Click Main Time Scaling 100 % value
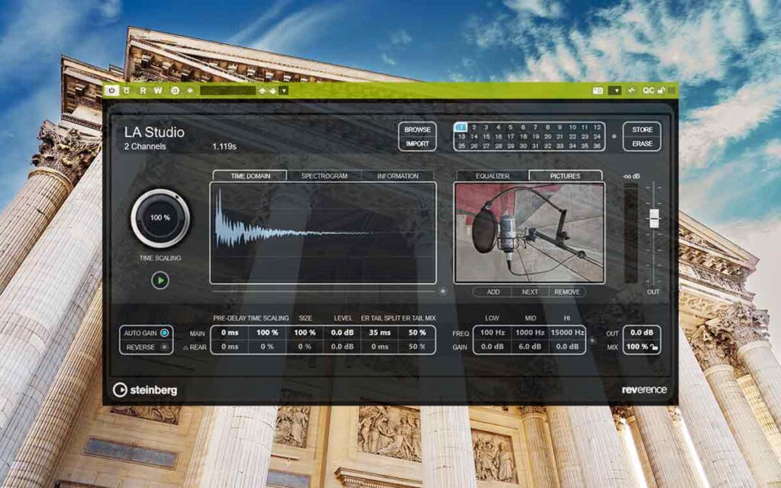This screenshot has width=781, height=488. click(267, 332)
